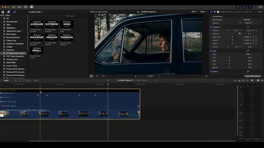The height and width of the screenshot is (148, 264).
Task: Open the Installed Titles popup menu
Action: coord(36,12)
